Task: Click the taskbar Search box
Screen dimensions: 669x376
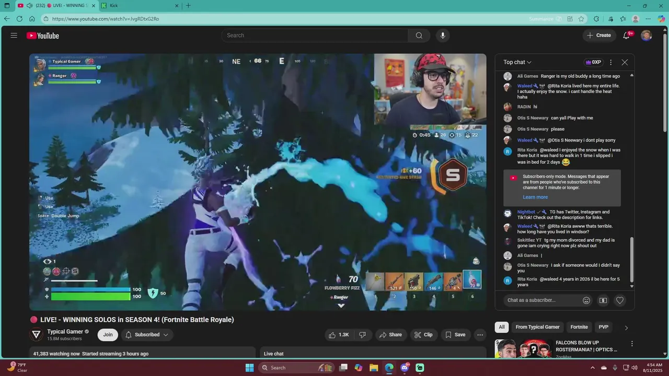Action: coord(296,368)
